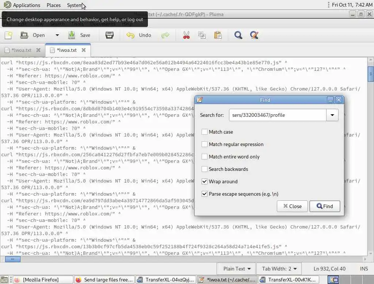Click the INS insert mode indicator
The width and height of the screenshot is (374, 284).
[x=364, y=269]
